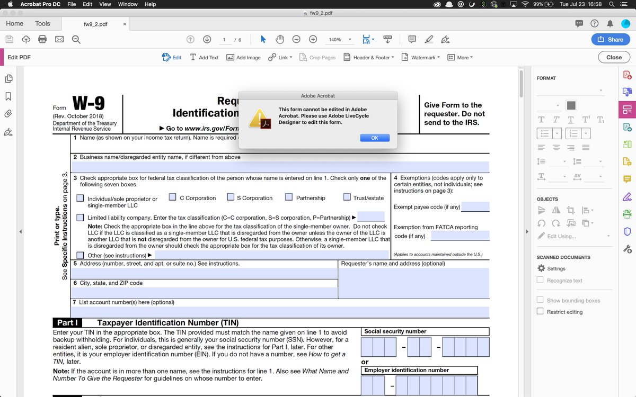The width and height of the screenshot is (636, 397).
Task: Select the arrow selection tool
Action: pyautogui.click(x=263, y=39)
